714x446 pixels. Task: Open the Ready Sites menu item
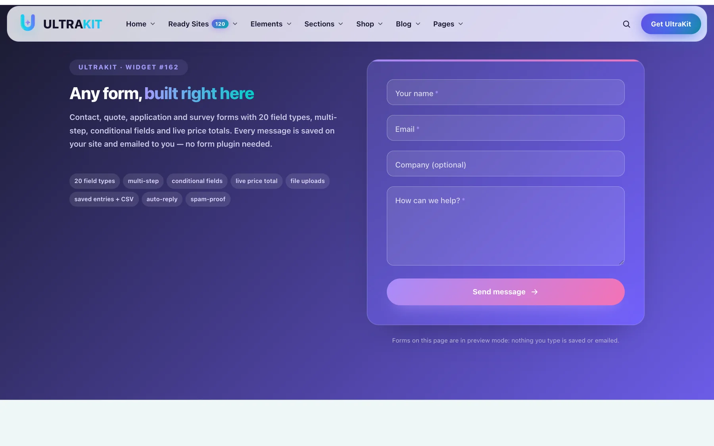point(188,24)
